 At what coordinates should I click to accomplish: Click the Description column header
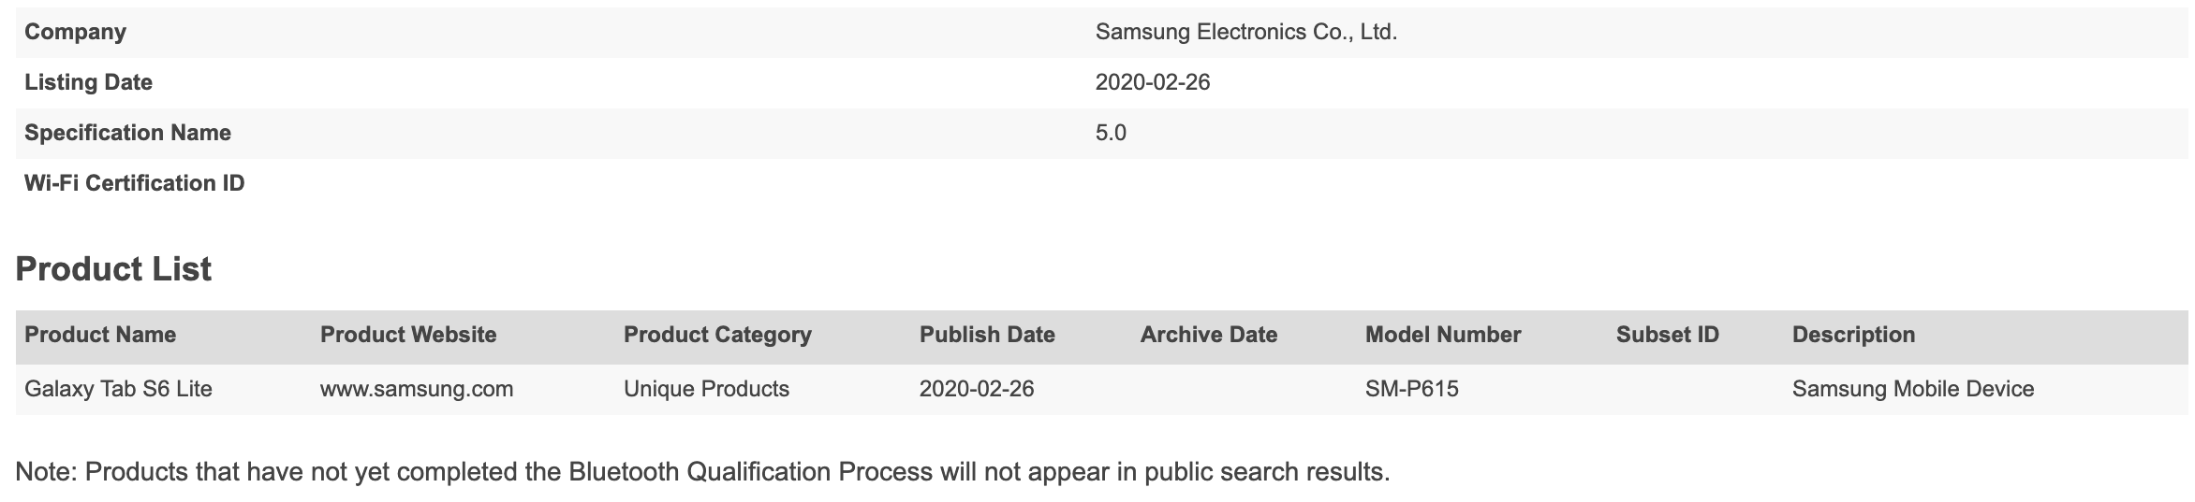point(1853,335)
